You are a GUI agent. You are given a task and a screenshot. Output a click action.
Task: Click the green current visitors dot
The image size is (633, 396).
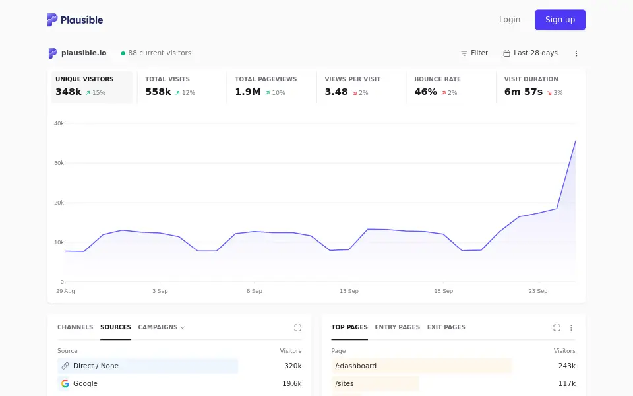pos(123,53)
